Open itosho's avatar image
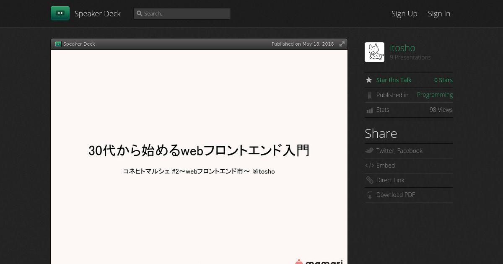The width and height of the screenshot is (503, 264). 374,52
